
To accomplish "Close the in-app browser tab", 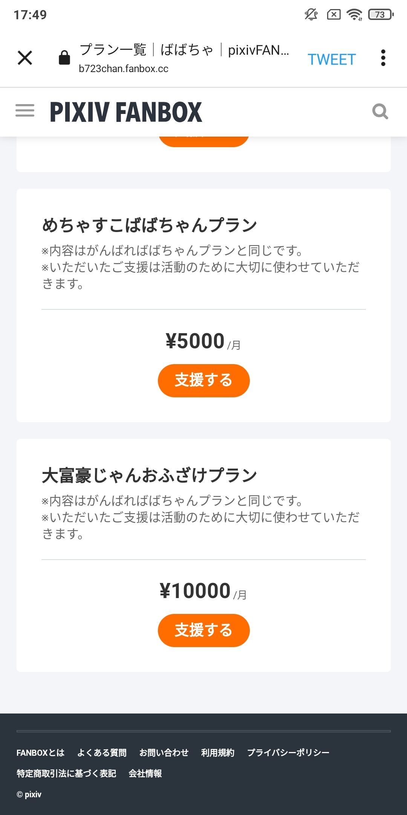I will coord(25,58).
